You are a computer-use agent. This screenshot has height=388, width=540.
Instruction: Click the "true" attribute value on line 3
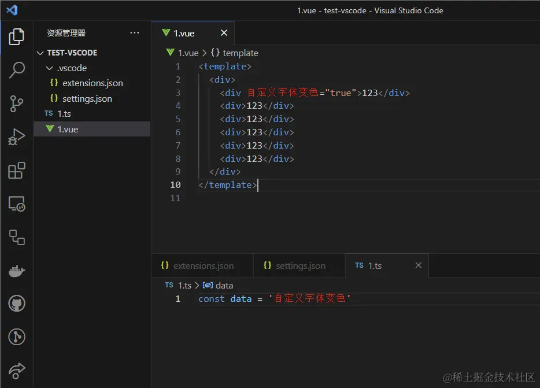[x=341, y=93]
